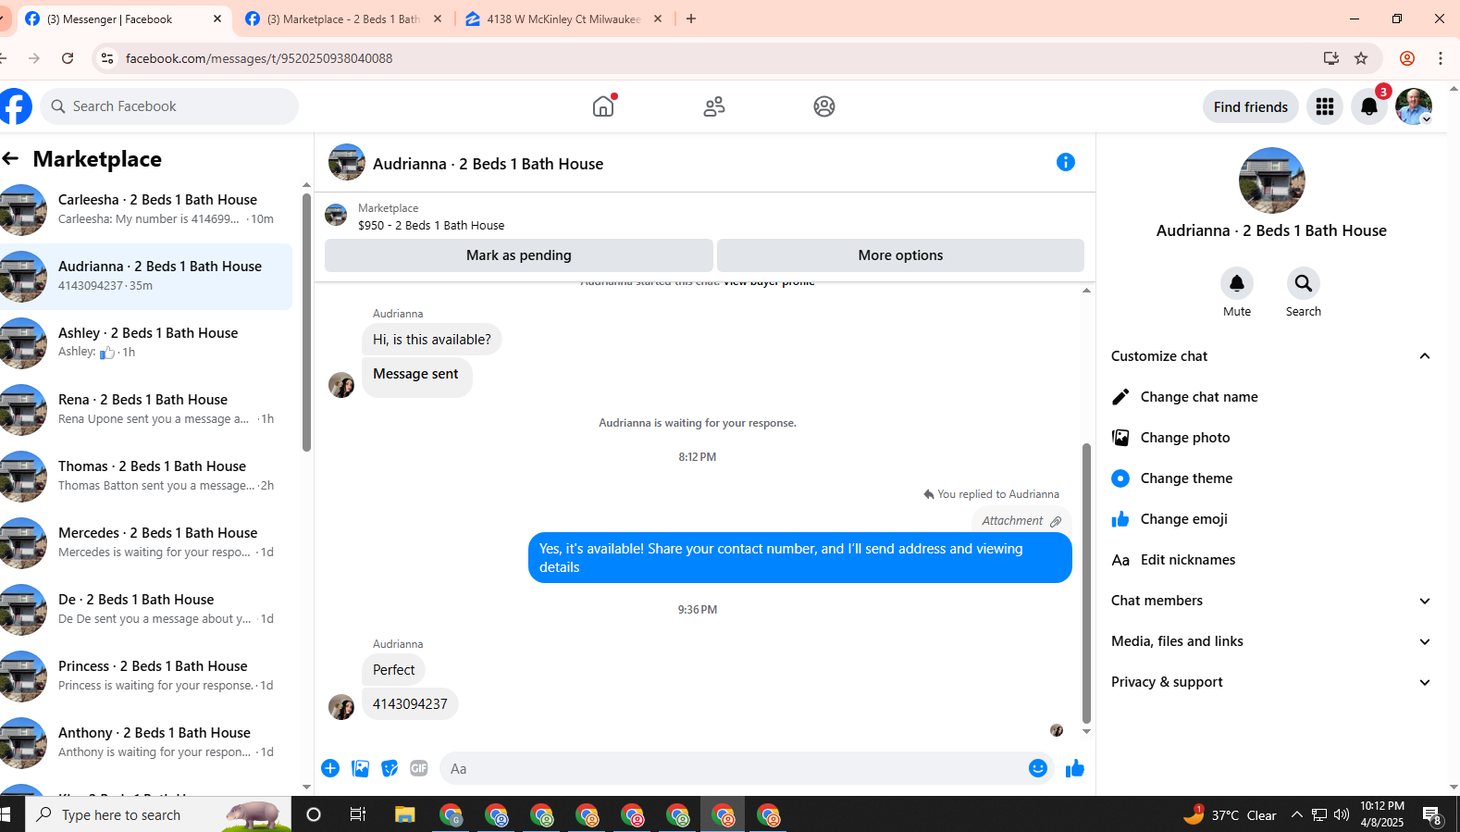Attach a photo using the image icon
Image resolution: width=1460 pixels, height=832 pixels.
pos(360,768)
